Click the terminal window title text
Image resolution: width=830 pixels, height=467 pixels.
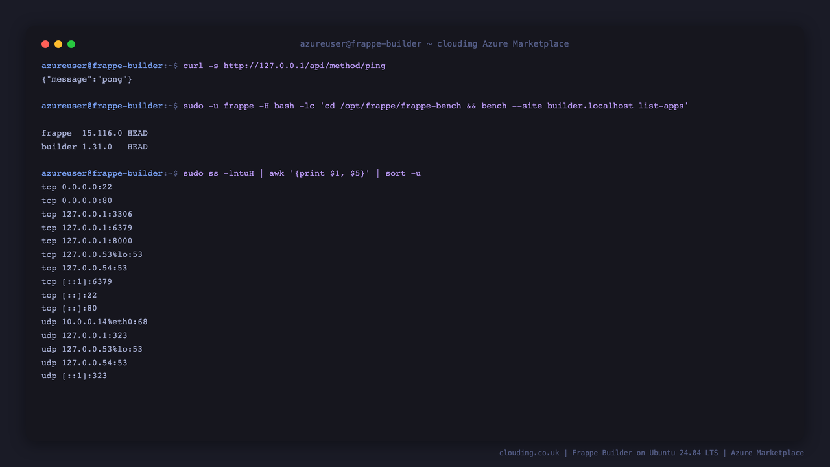point(434,44)
